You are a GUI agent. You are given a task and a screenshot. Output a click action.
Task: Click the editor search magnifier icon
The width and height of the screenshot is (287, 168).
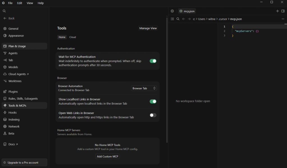[x=178, y=19]
